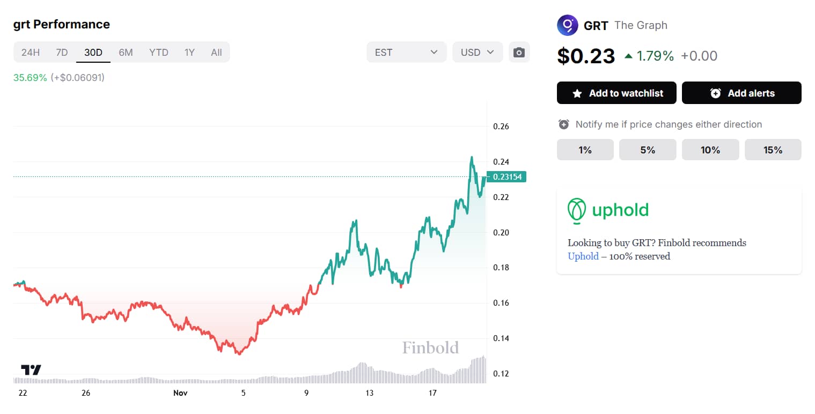The height and width of the screenshot is (414, 815).
Task: Click the +0.00 price change value
Action: 699,56
